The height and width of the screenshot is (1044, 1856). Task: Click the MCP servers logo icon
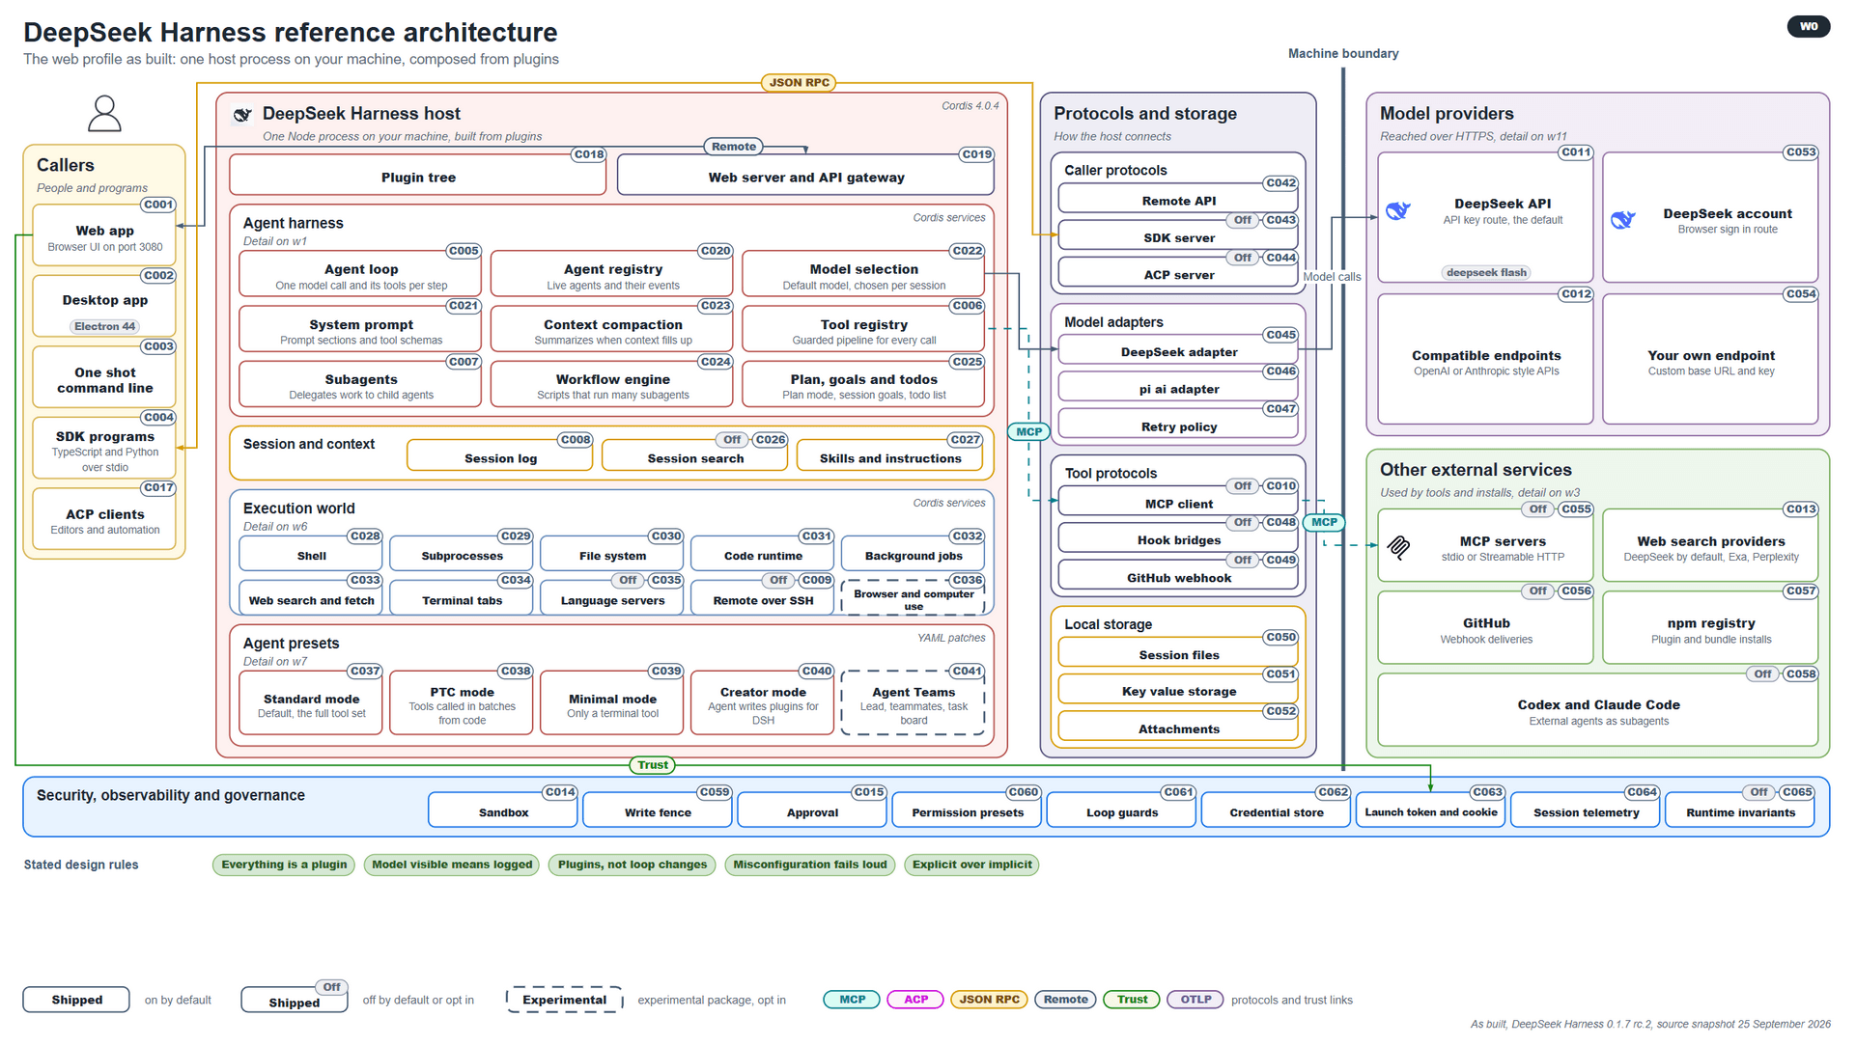(x=1398, y=548)
